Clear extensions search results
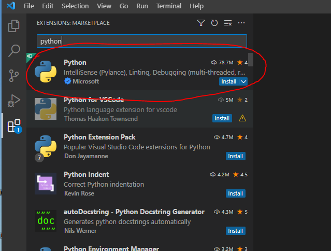This screenshot has height=251, width=331. point(228,23)
